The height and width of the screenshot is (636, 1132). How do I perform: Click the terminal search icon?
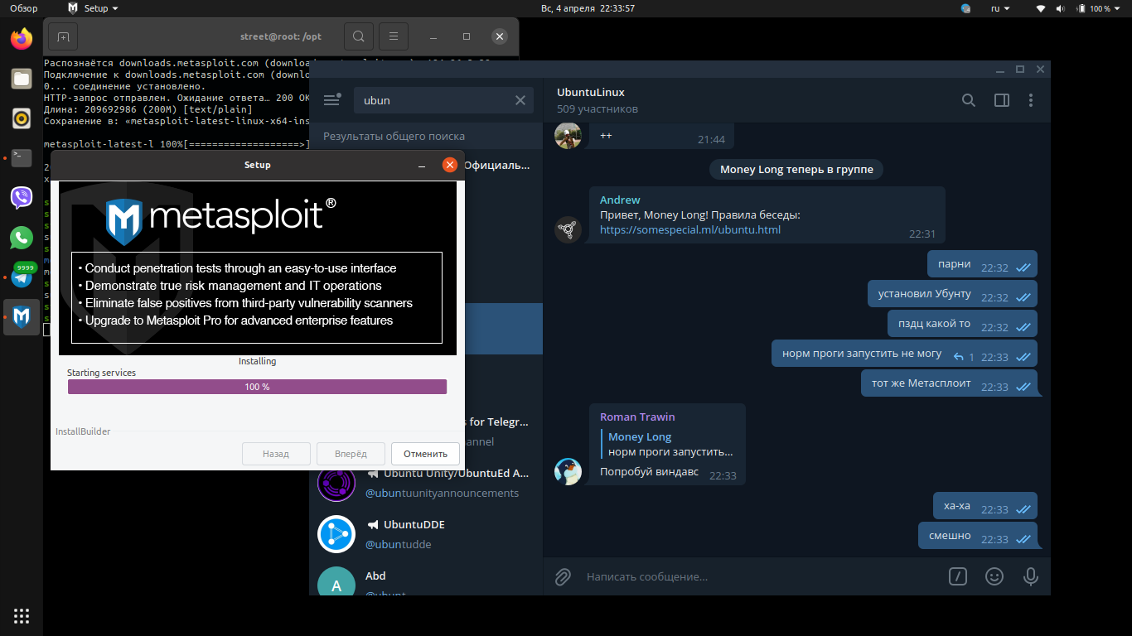pyautogui.click(x=358, y=36)
